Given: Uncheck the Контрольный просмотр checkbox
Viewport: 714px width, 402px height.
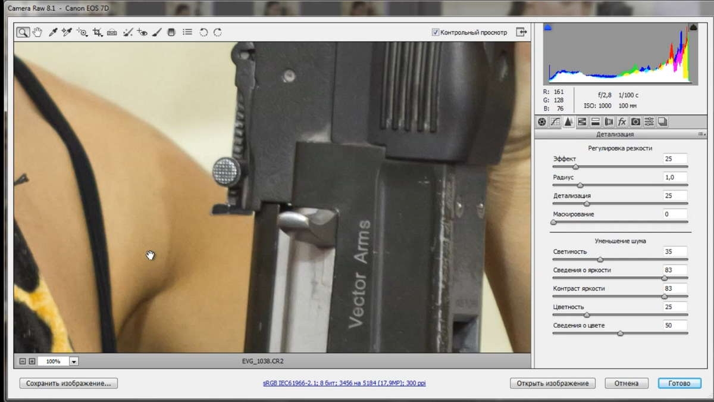Looking at the screenshot, I should (x=436, y=32).
